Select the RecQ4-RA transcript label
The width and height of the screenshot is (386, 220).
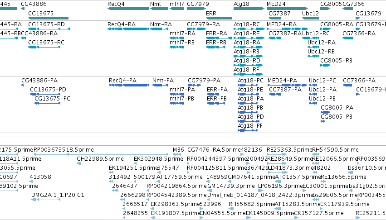click(122, 24)
